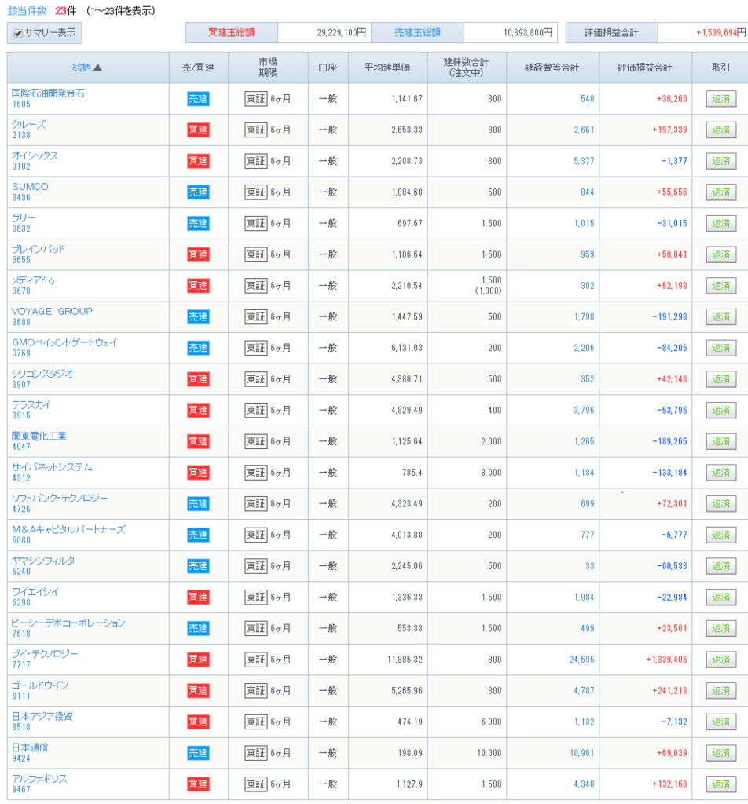Open the ワイエイシイ stock link
Image resolution: width=748 pixels, height=804 pixels.
35,592
